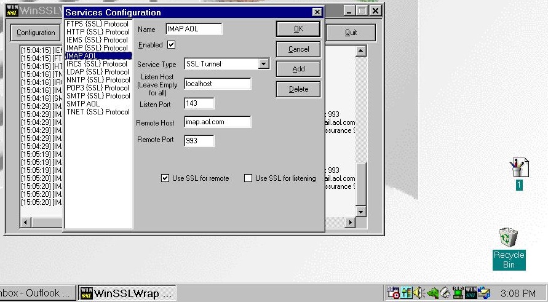Click the log entry starting 15:04:15 FT
This screenshot has height=302, width=548.
(x=41, y=58)
